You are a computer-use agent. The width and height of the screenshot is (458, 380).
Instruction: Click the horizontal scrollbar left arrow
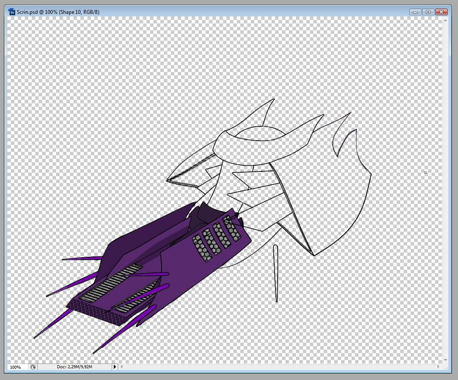pos(122,367)
